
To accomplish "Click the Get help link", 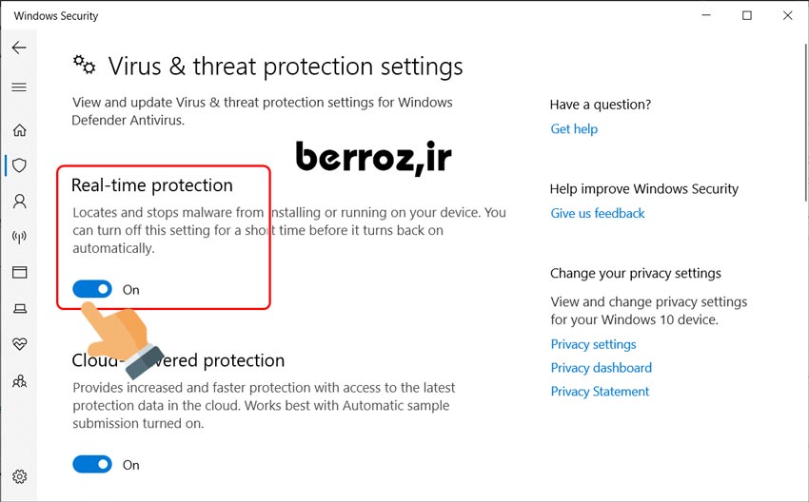I will 574,128.
